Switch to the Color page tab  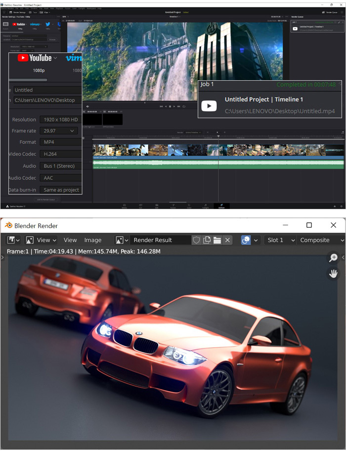pyautogui.click(x=189, y=206)
